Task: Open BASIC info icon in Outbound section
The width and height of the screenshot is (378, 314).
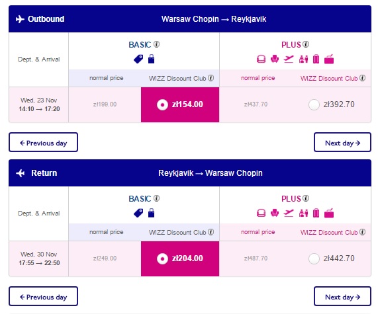Action: click(157, 44)
